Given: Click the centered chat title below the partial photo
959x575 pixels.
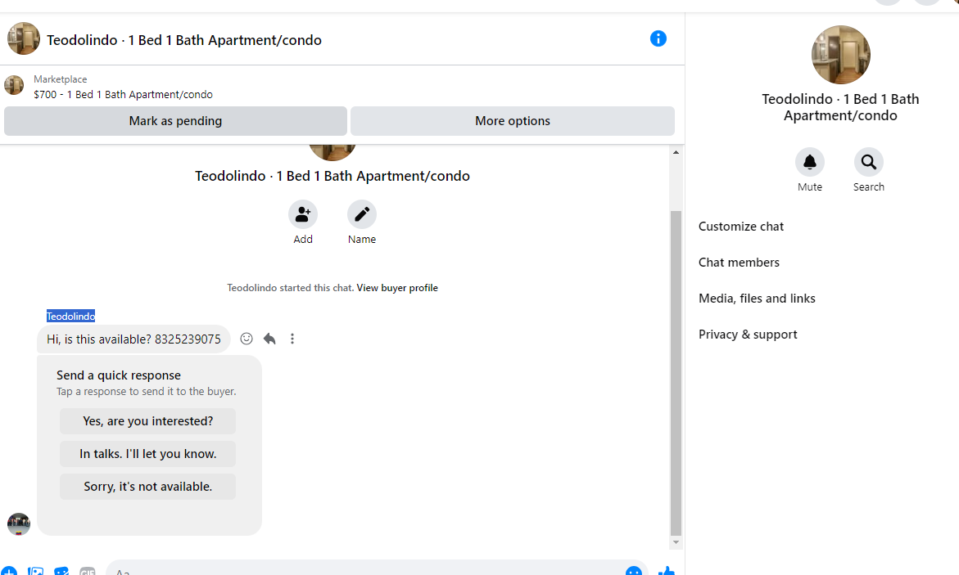Looking at the screenshot, I should pos(332,176).
